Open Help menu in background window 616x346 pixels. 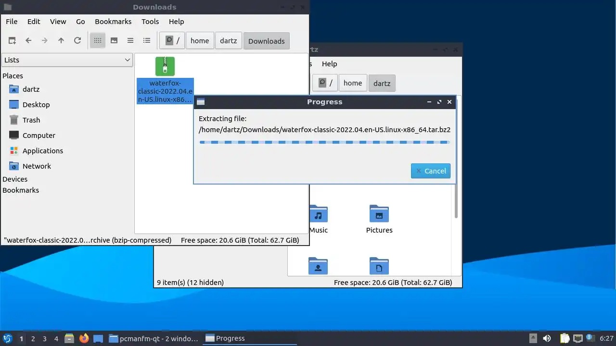329,64
